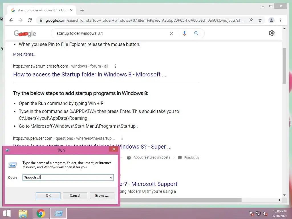Open network status tray icon

click(258, 214)
